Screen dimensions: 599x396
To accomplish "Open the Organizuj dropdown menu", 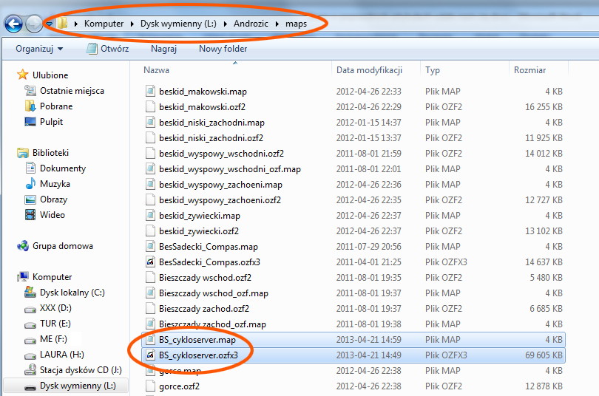I will tap(39, 49).
